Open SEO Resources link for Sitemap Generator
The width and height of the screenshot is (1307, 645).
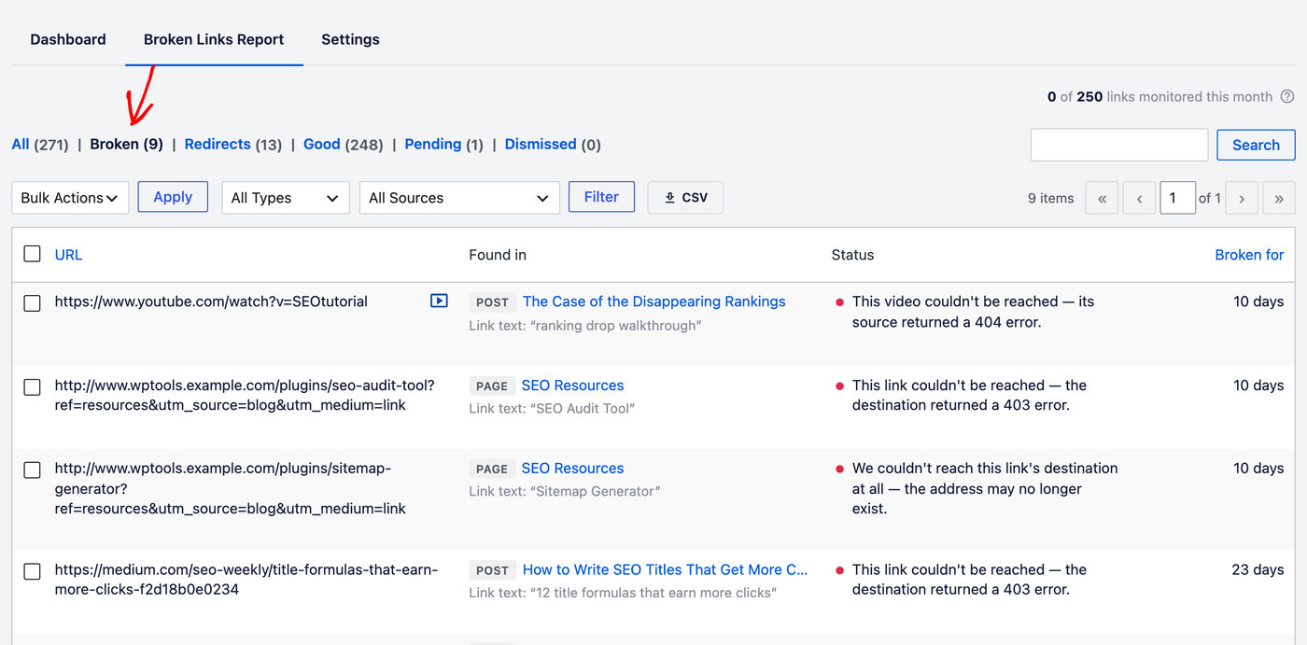click(x=572, y=469)
